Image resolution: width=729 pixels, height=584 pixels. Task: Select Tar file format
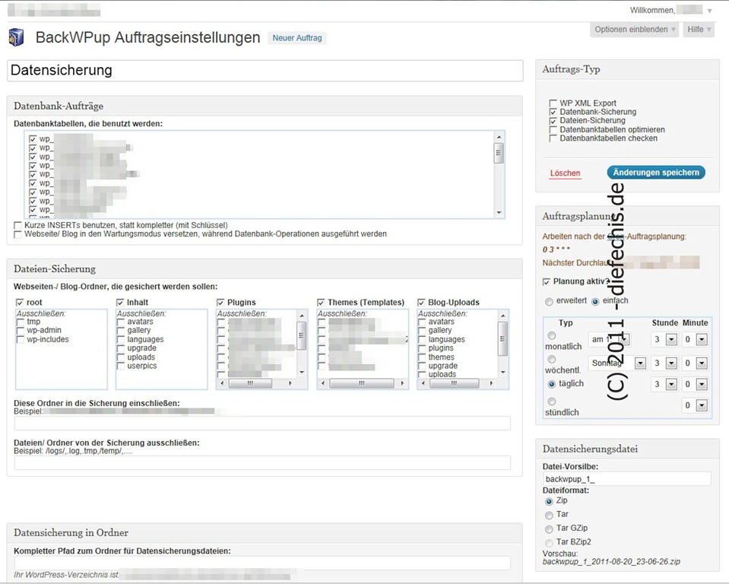pyautogui.click(x=549, y=516)
